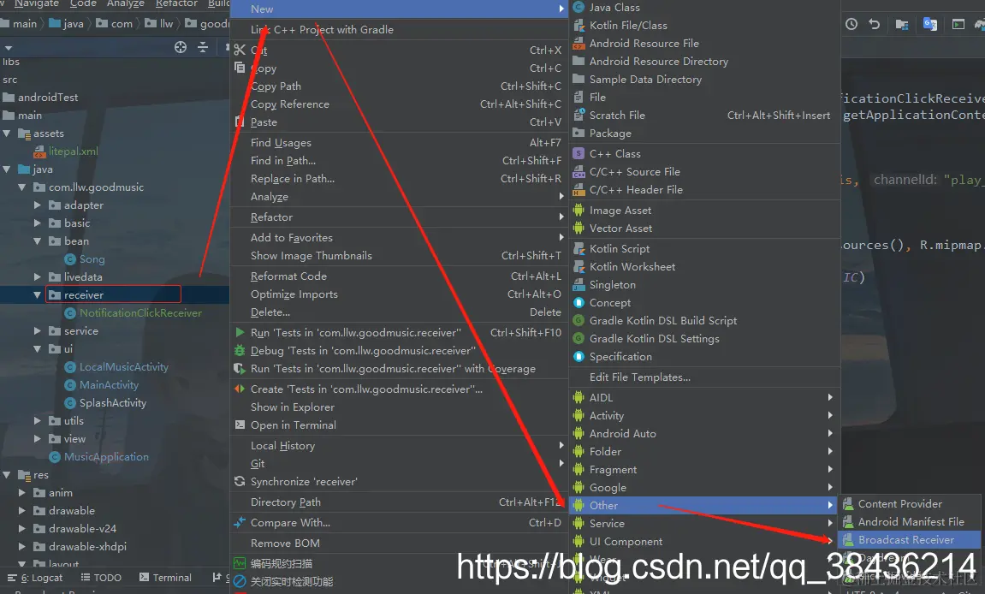Click the Scratch File icon
The width and height of the screenshot is (985, 594).
tap(579, 115)
